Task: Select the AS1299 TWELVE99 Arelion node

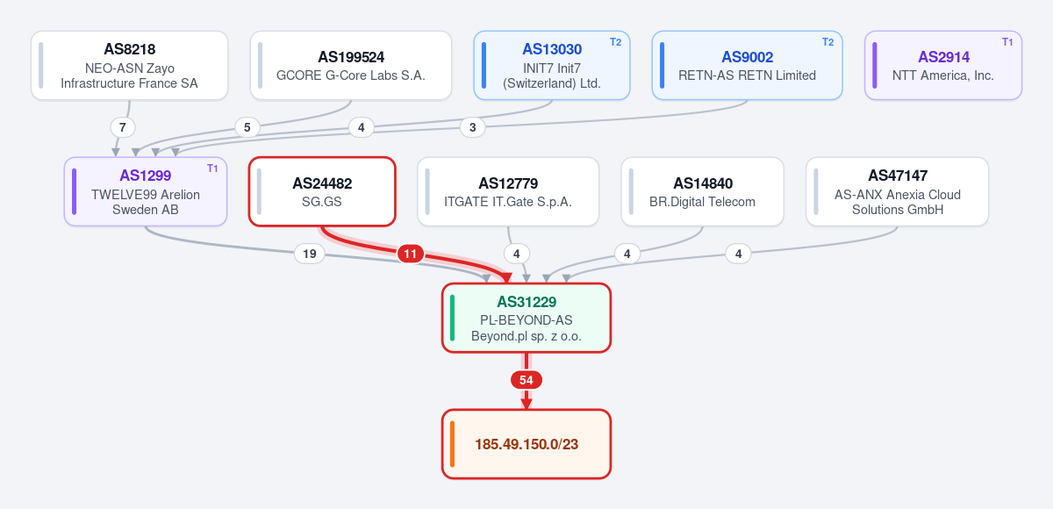Action: coord(146,191)
